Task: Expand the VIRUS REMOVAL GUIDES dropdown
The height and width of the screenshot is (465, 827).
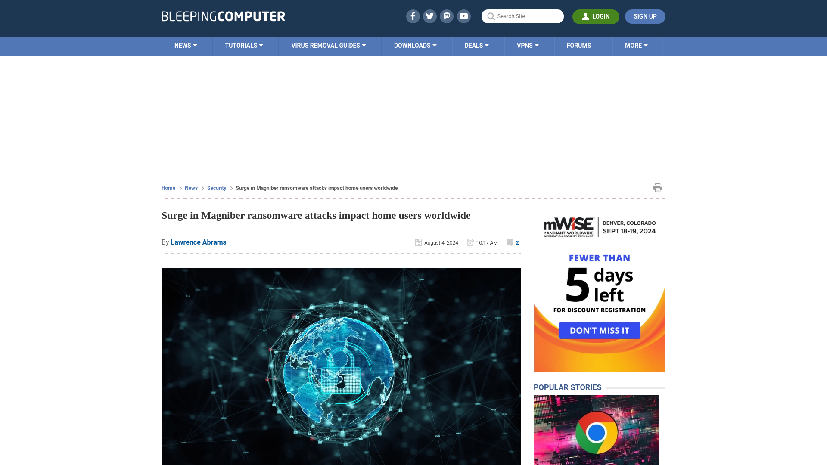Action: 328,45
